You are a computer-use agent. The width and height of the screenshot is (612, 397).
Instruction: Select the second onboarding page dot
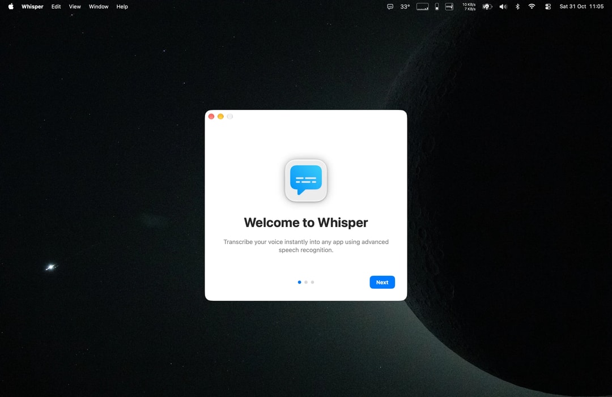tap(306, 283)
